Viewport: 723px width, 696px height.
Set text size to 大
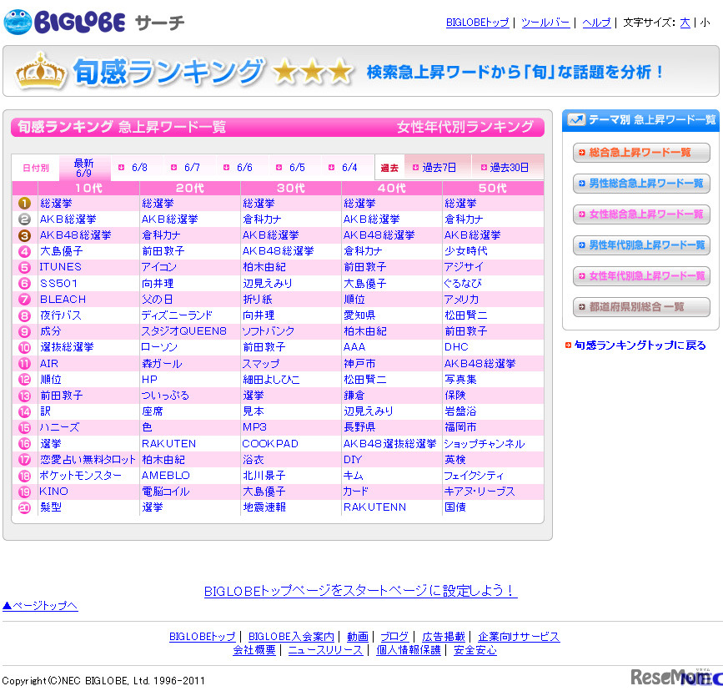click(685, 23)
